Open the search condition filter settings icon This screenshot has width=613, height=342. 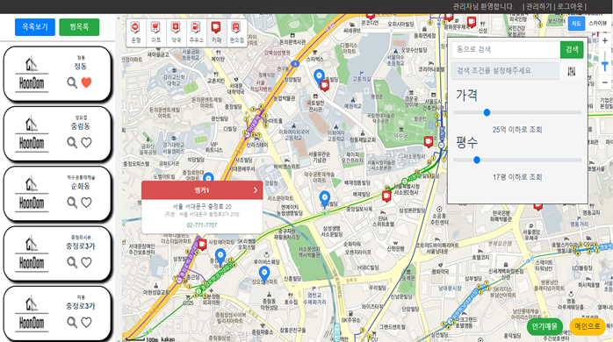pyautogui.click(x=571, y=71)
